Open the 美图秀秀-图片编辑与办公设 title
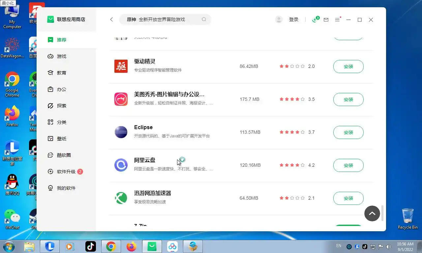422x253 pixels. pos(169,95)
